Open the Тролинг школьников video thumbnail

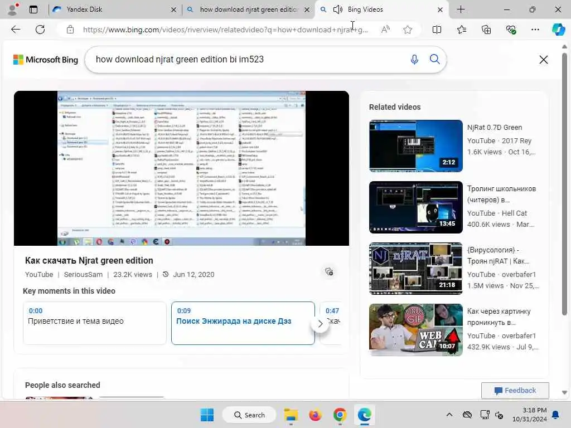[x=415, y=207]
